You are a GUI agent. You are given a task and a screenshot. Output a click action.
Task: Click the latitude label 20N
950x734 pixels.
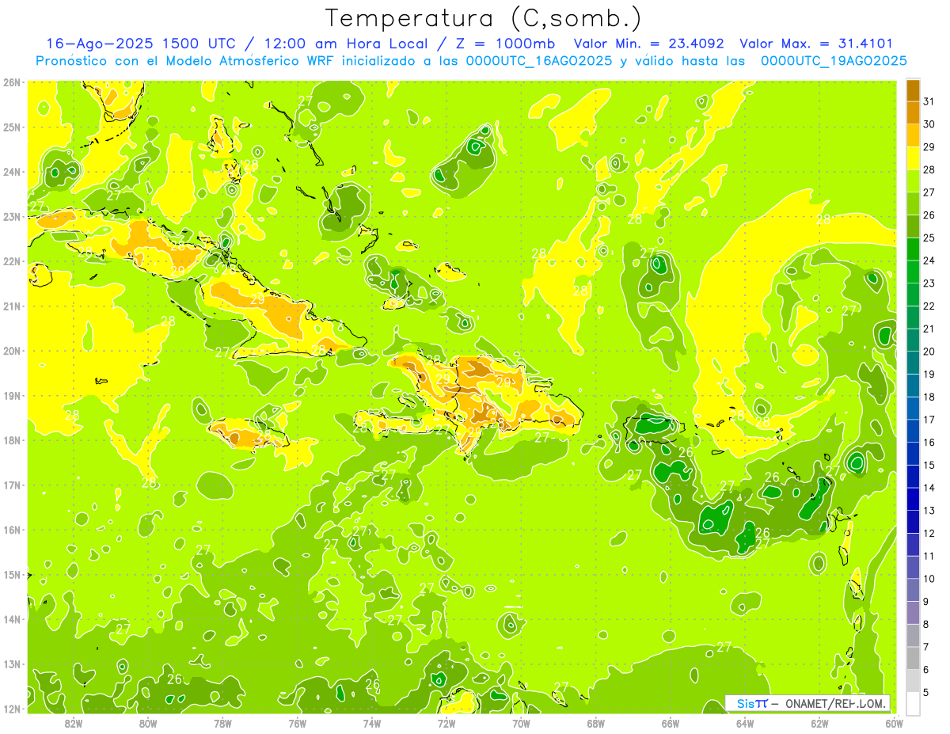tap(11, 351)
